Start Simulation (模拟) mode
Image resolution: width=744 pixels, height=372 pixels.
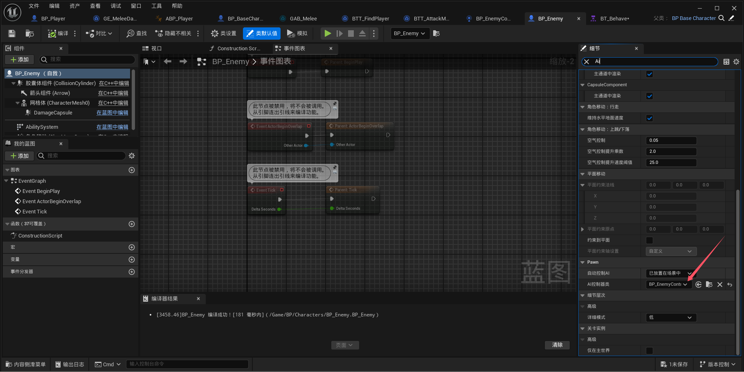tap(297, 34)
